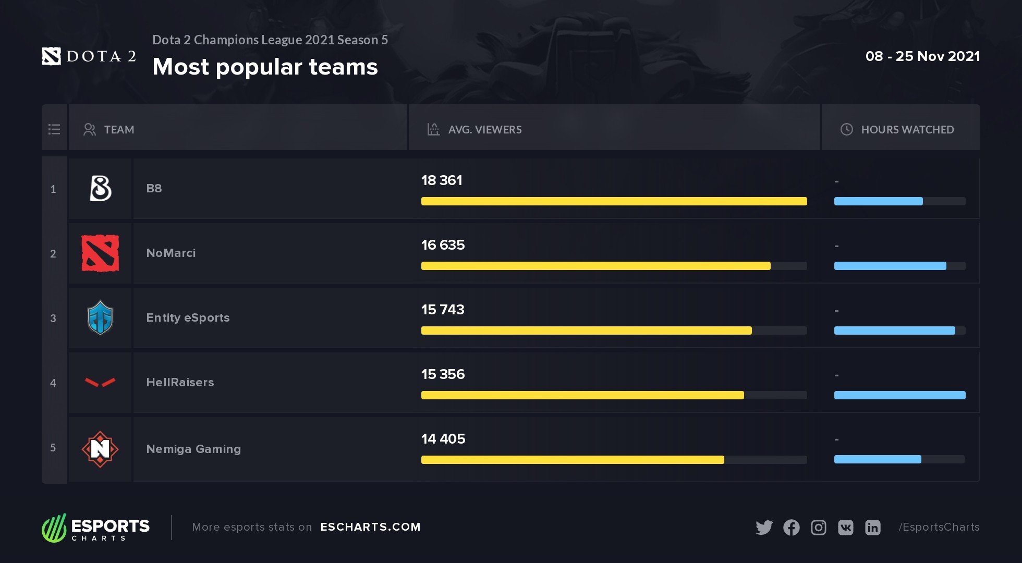Open the Facebook social icon
The image size is (1022, 563).
pyautogui.click(x=791, y=528)
